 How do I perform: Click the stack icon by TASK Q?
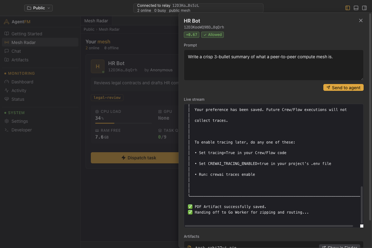click(x=160, y=131)
